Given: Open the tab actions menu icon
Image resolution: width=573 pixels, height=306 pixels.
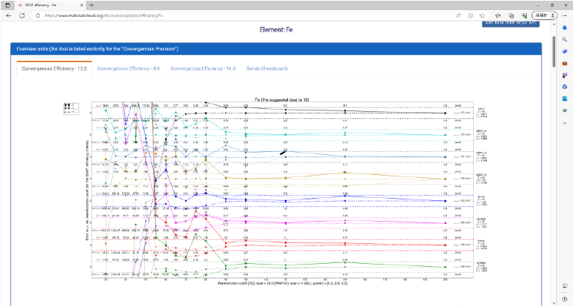Looking at the screenshot, I should point(8,5).
